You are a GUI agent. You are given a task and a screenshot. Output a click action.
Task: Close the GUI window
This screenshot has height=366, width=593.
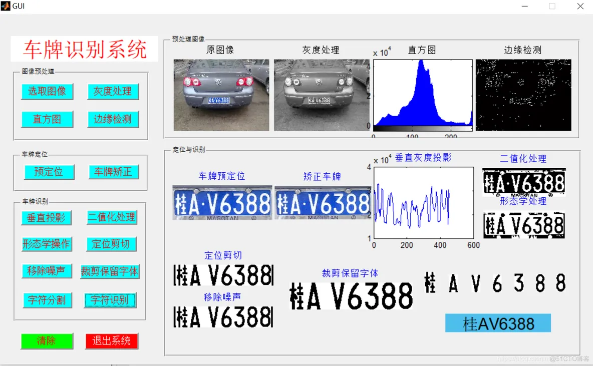tap(580, 6)
